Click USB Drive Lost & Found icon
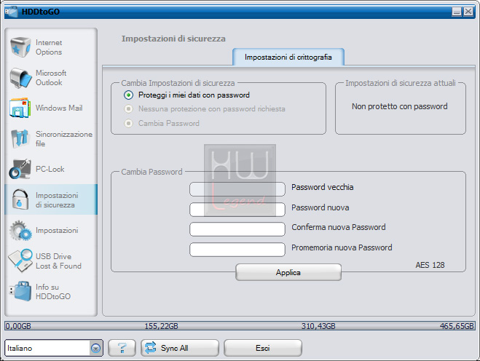Viewport: 480px width, 361px height. (20, 261)
